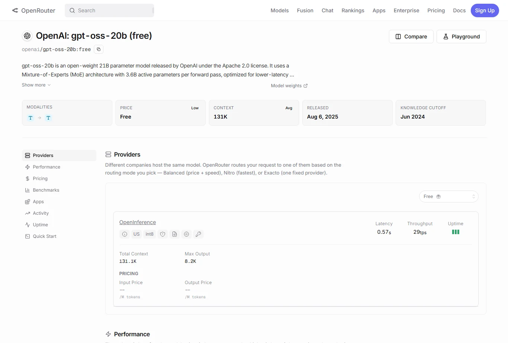Click the gift icon in the Free filter

[x=438, y=196]
